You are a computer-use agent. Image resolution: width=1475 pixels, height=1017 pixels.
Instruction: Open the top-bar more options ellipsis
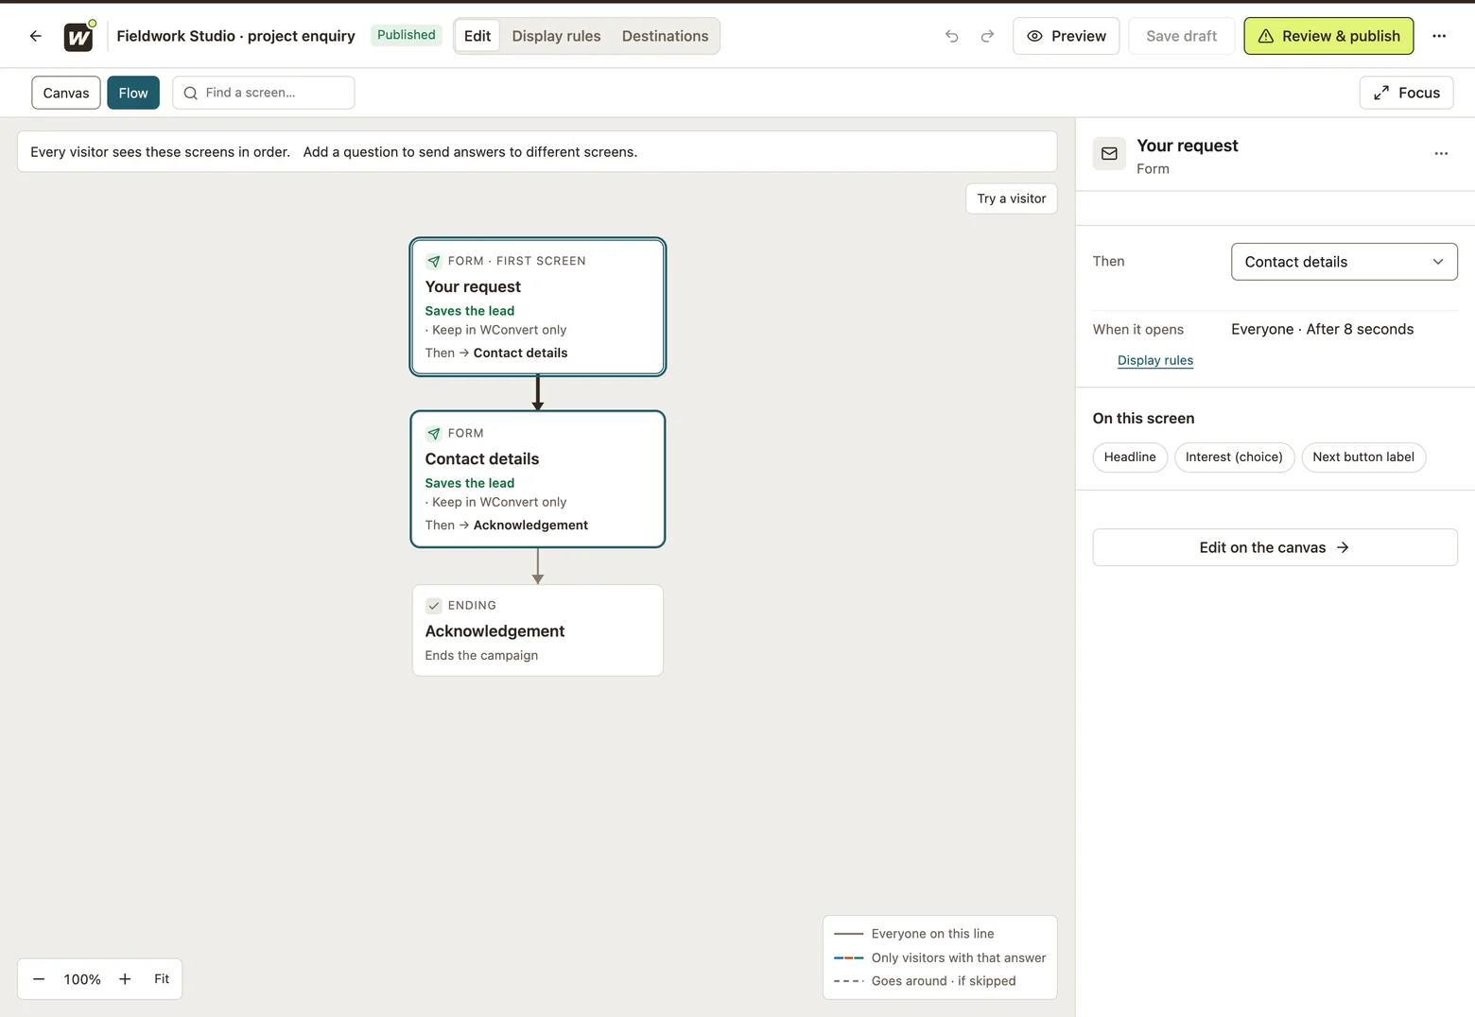click(x=1439, y=36)
